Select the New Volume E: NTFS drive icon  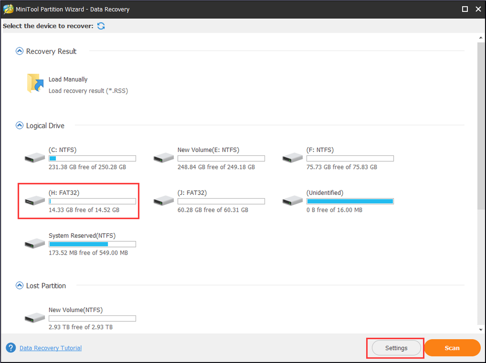[164, 158]
